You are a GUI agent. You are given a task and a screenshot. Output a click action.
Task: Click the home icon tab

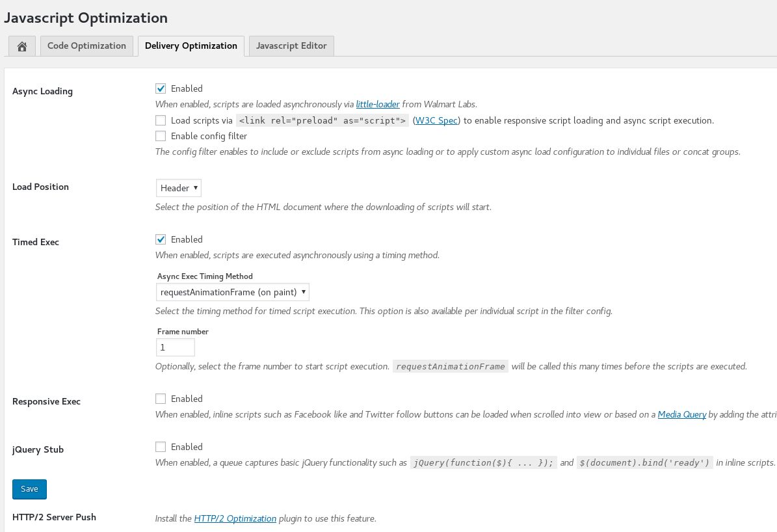click(x=22, y=46)
